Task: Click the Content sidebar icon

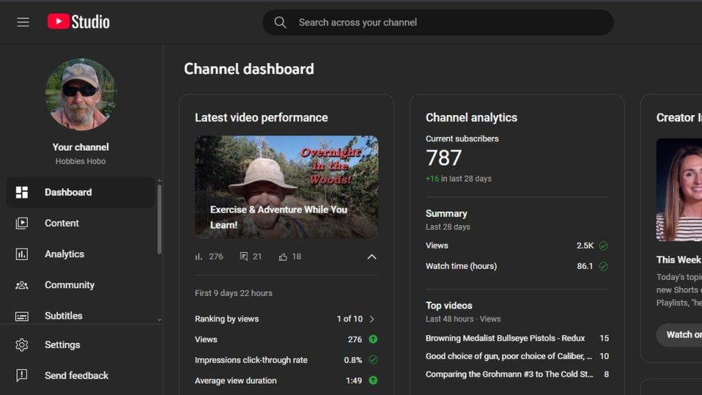Action: [22, 223]
